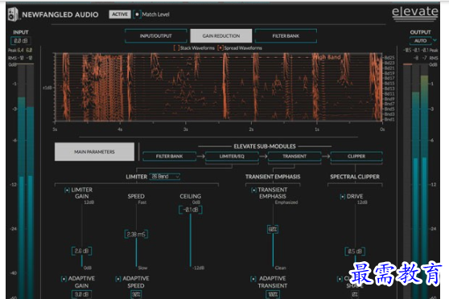Click the input level meter
The height and width of the screenshot is (299, 449).
click(26, 180)
